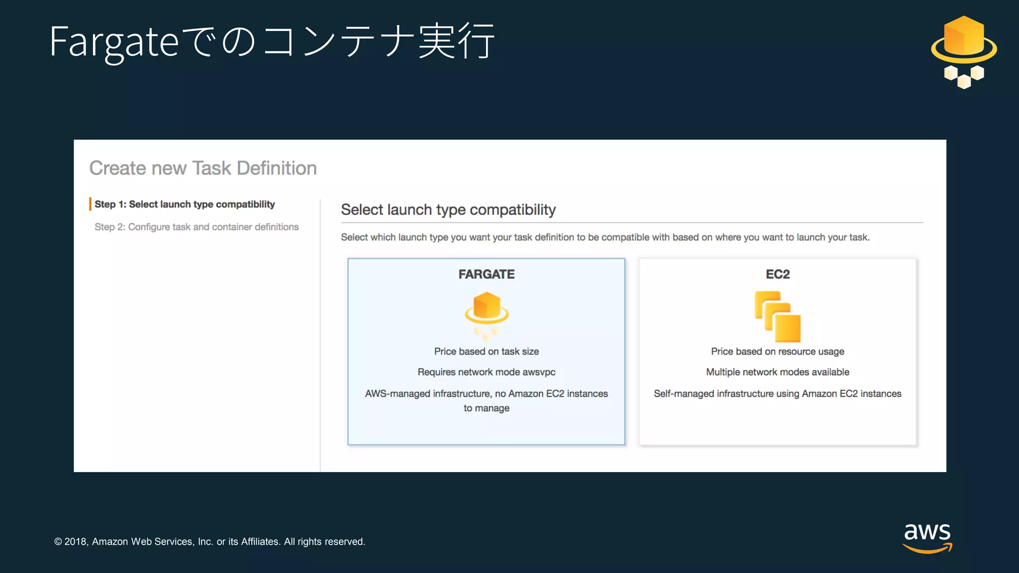Click the Fargate cube icon in card
Viewport: 1019px width, 573px height.
coord(486,315)
